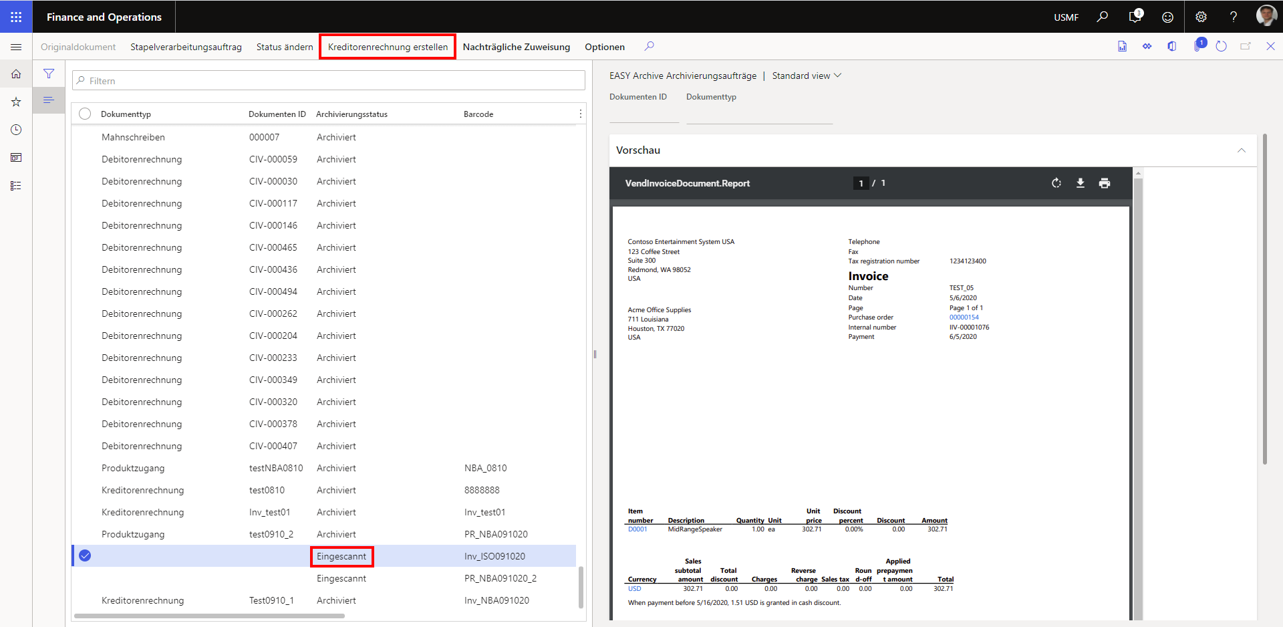Click Eingescannt status of Inv_ISO091020
Viewport: 1283px width, 627px height.
pyautogui.click(x=341, y=556)
